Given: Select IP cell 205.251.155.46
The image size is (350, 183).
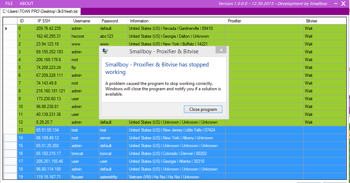Looking at the screenshot, I should pos(53,161).
